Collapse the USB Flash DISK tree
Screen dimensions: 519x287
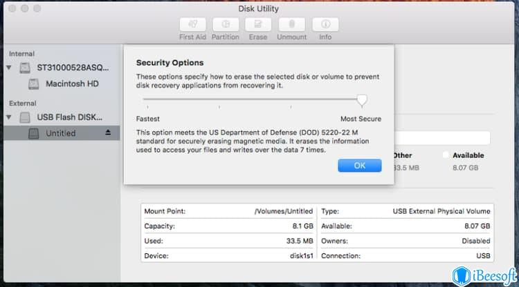[9, 117]
